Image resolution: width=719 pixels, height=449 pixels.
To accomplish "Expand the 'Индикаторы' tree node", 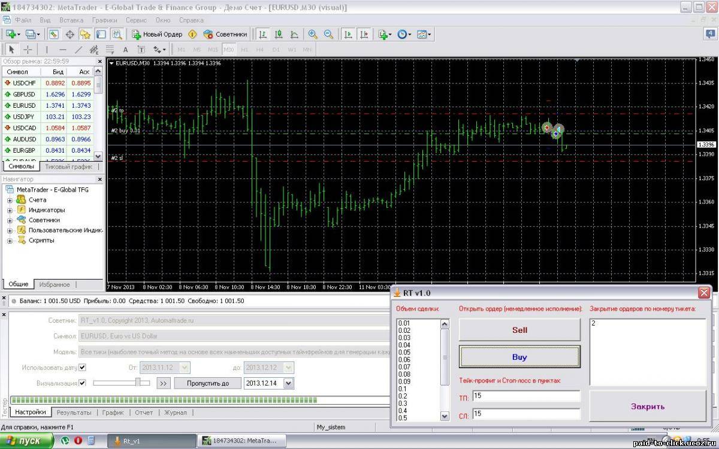I will [10, 210].
